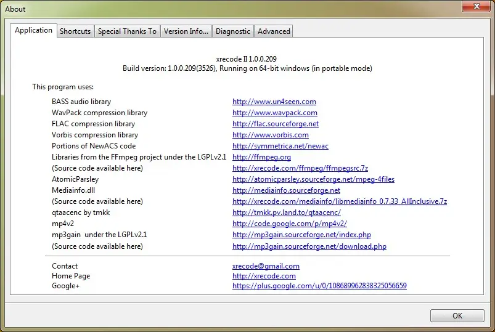
Task: Visit the wavpack.com link
Action: (x=275, y=113)
